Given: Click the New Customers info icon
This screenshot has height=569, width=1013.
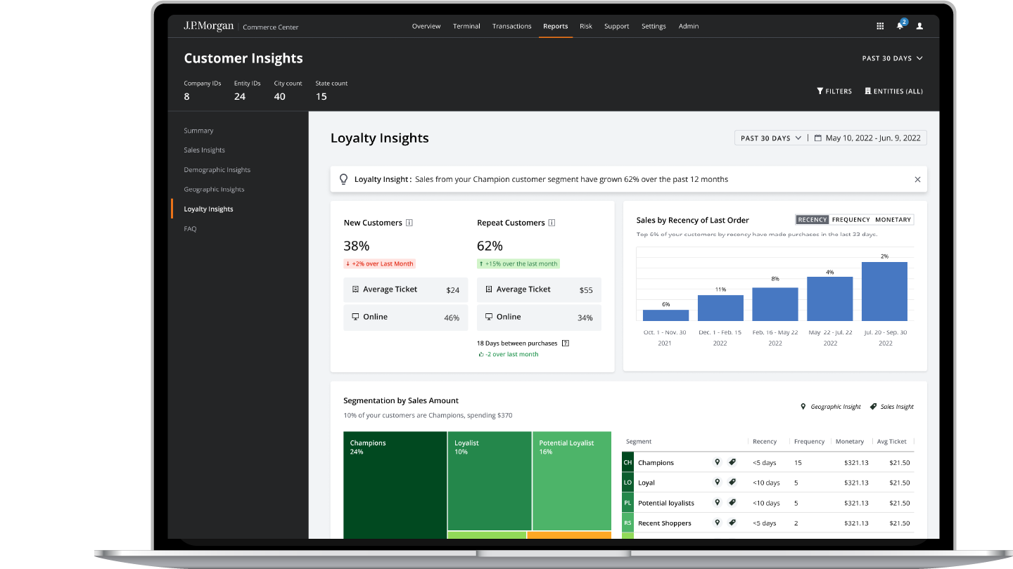Looking at the screenshot, I should pos(409,223).
